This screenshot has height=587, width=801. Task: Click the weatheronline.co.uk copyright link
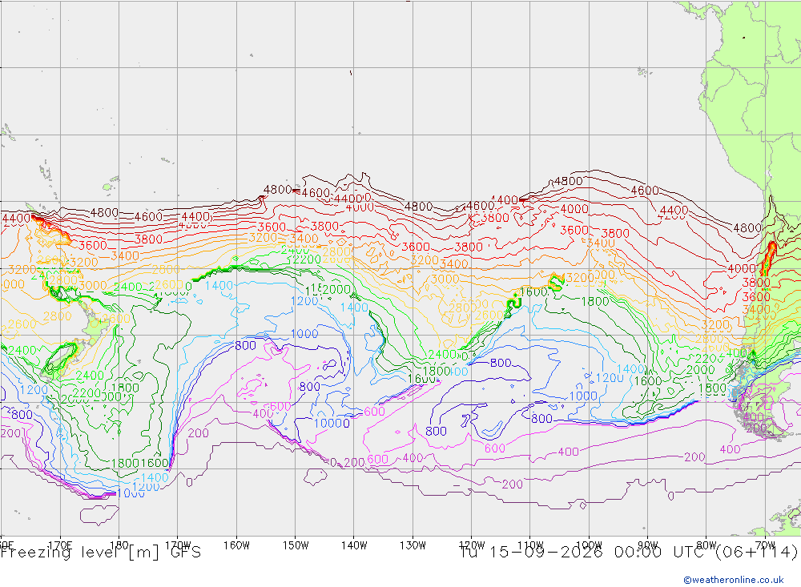[733, 580]
